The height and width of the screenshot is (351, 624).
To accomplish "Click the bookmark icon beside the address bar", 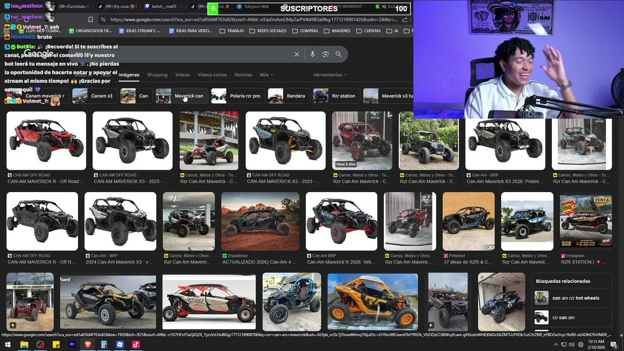I will [x=91, y=19].
